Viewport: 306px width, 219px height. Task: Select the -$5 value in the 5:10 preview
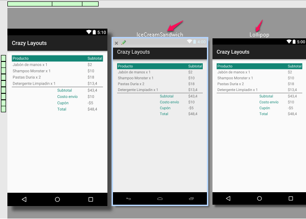click(90, 103)
